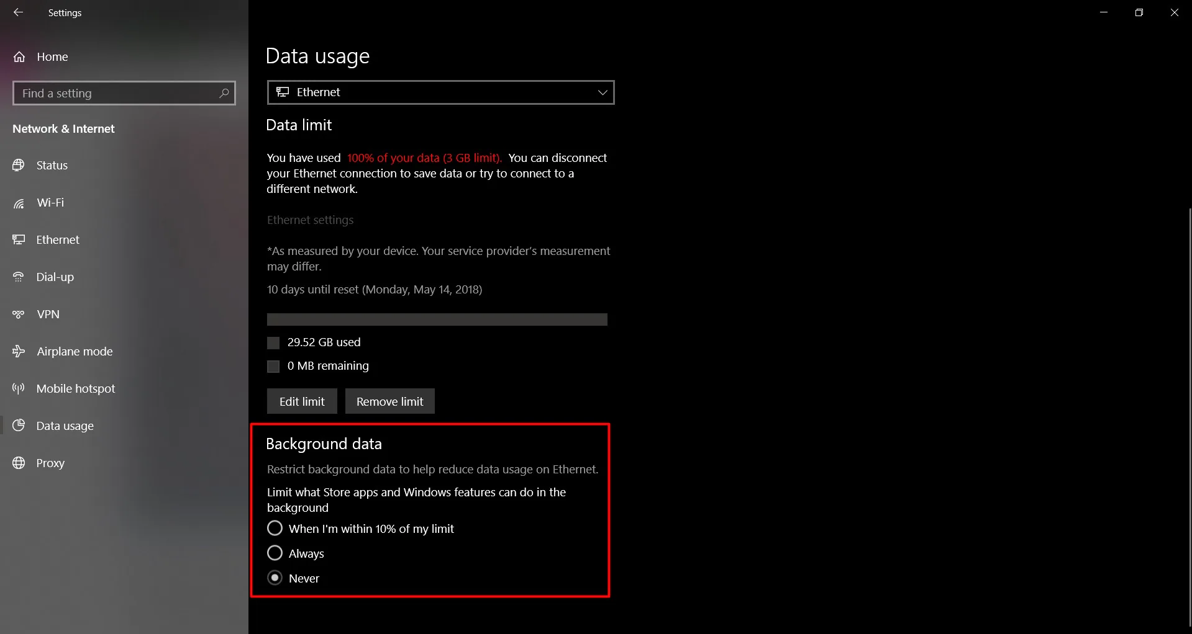Go to Wi-Fi settings page

124,203
